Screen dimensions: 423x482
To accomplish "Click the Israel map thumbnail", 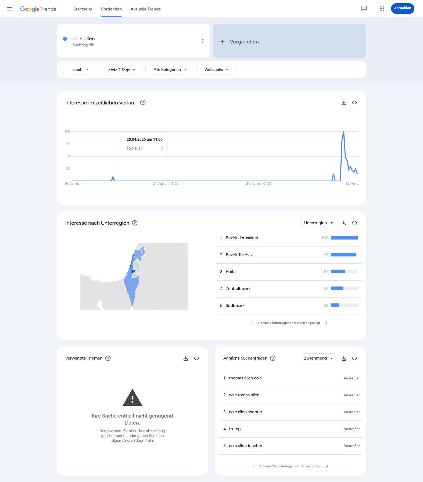I will pos(134,276).
